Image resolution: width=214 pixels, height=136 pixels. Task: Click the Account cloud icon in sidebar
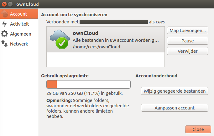tap(5, 14)
